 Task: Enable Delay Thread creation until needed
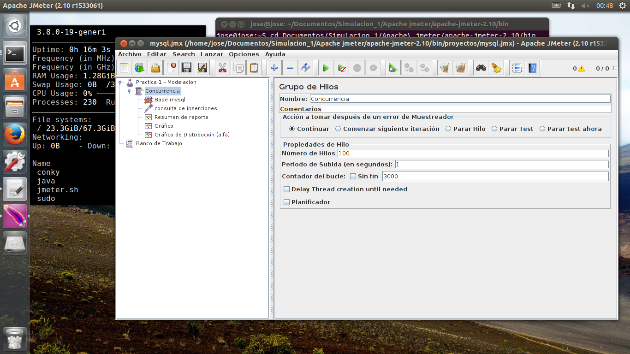tap(286, 189)
